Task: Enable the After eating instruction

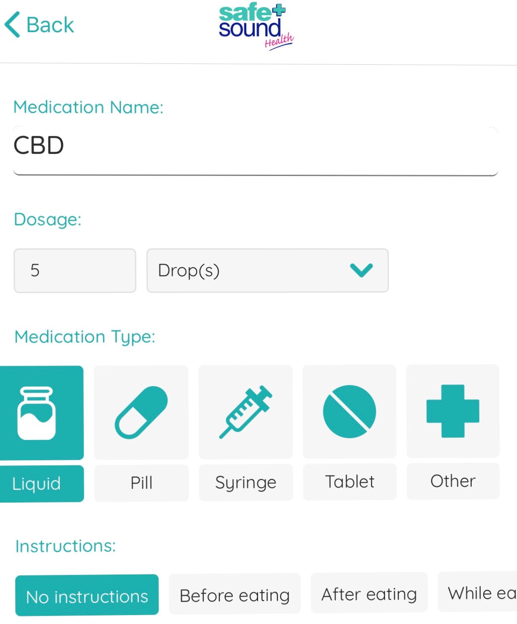Action: pos(368,593)
